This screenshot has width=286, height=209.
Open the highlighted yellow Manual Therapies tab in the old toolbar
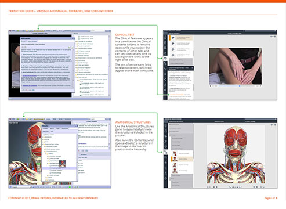(39, 31)
